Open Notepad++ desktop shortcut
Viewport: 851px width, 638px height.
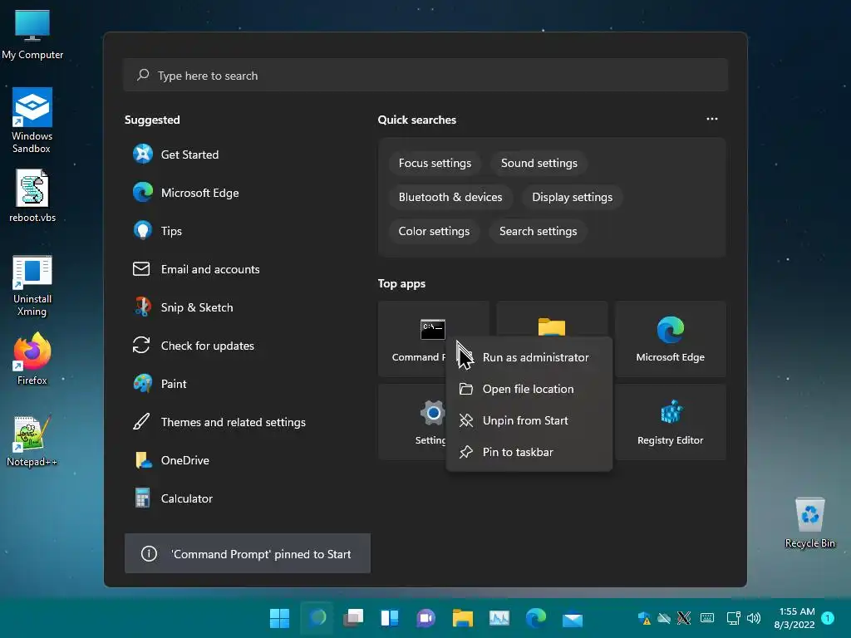click(x=32, y=440)
